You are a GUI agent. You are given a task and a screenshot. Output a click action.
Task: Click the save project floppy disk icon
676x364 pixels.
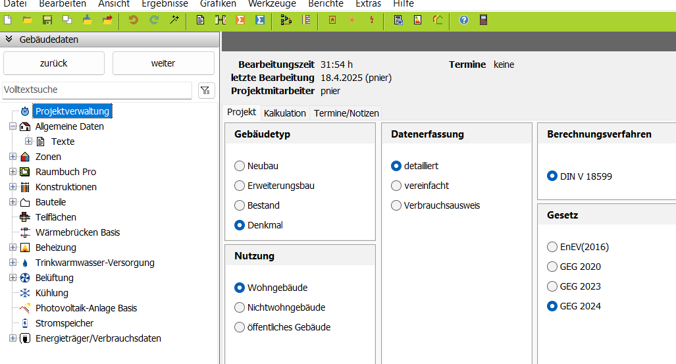[47, 20]
